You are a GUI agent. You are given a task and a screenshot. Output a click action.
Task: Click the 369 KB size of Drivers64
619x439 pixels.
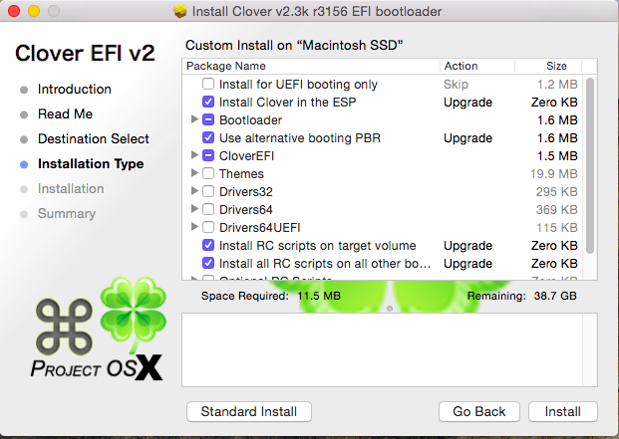point(556,210)
